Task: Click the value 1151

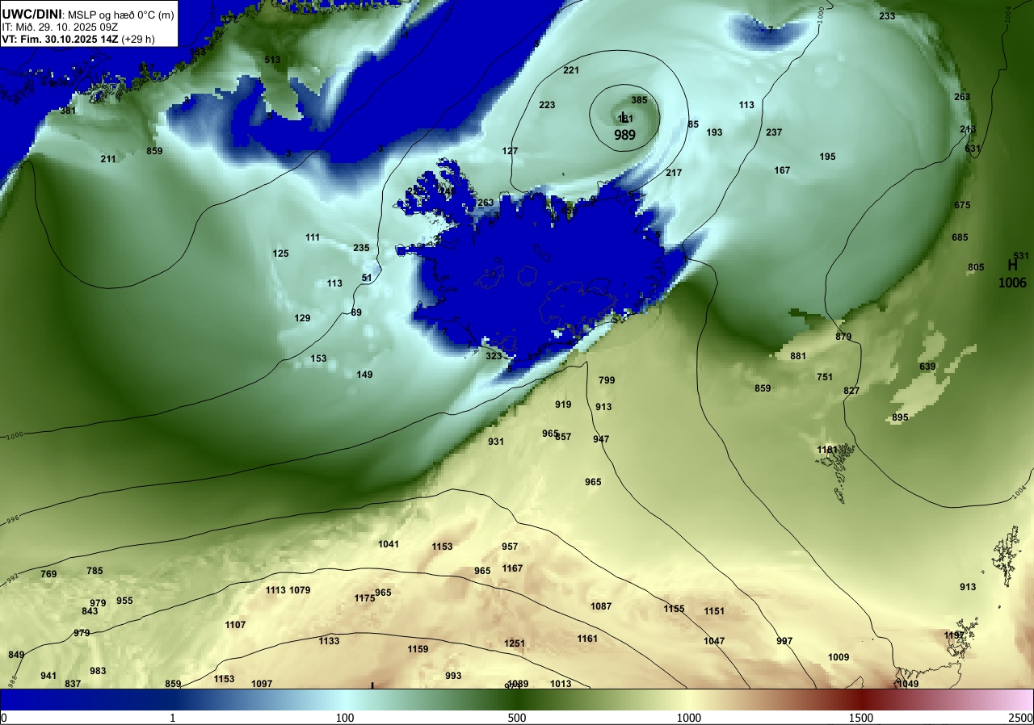Action: 714,611
